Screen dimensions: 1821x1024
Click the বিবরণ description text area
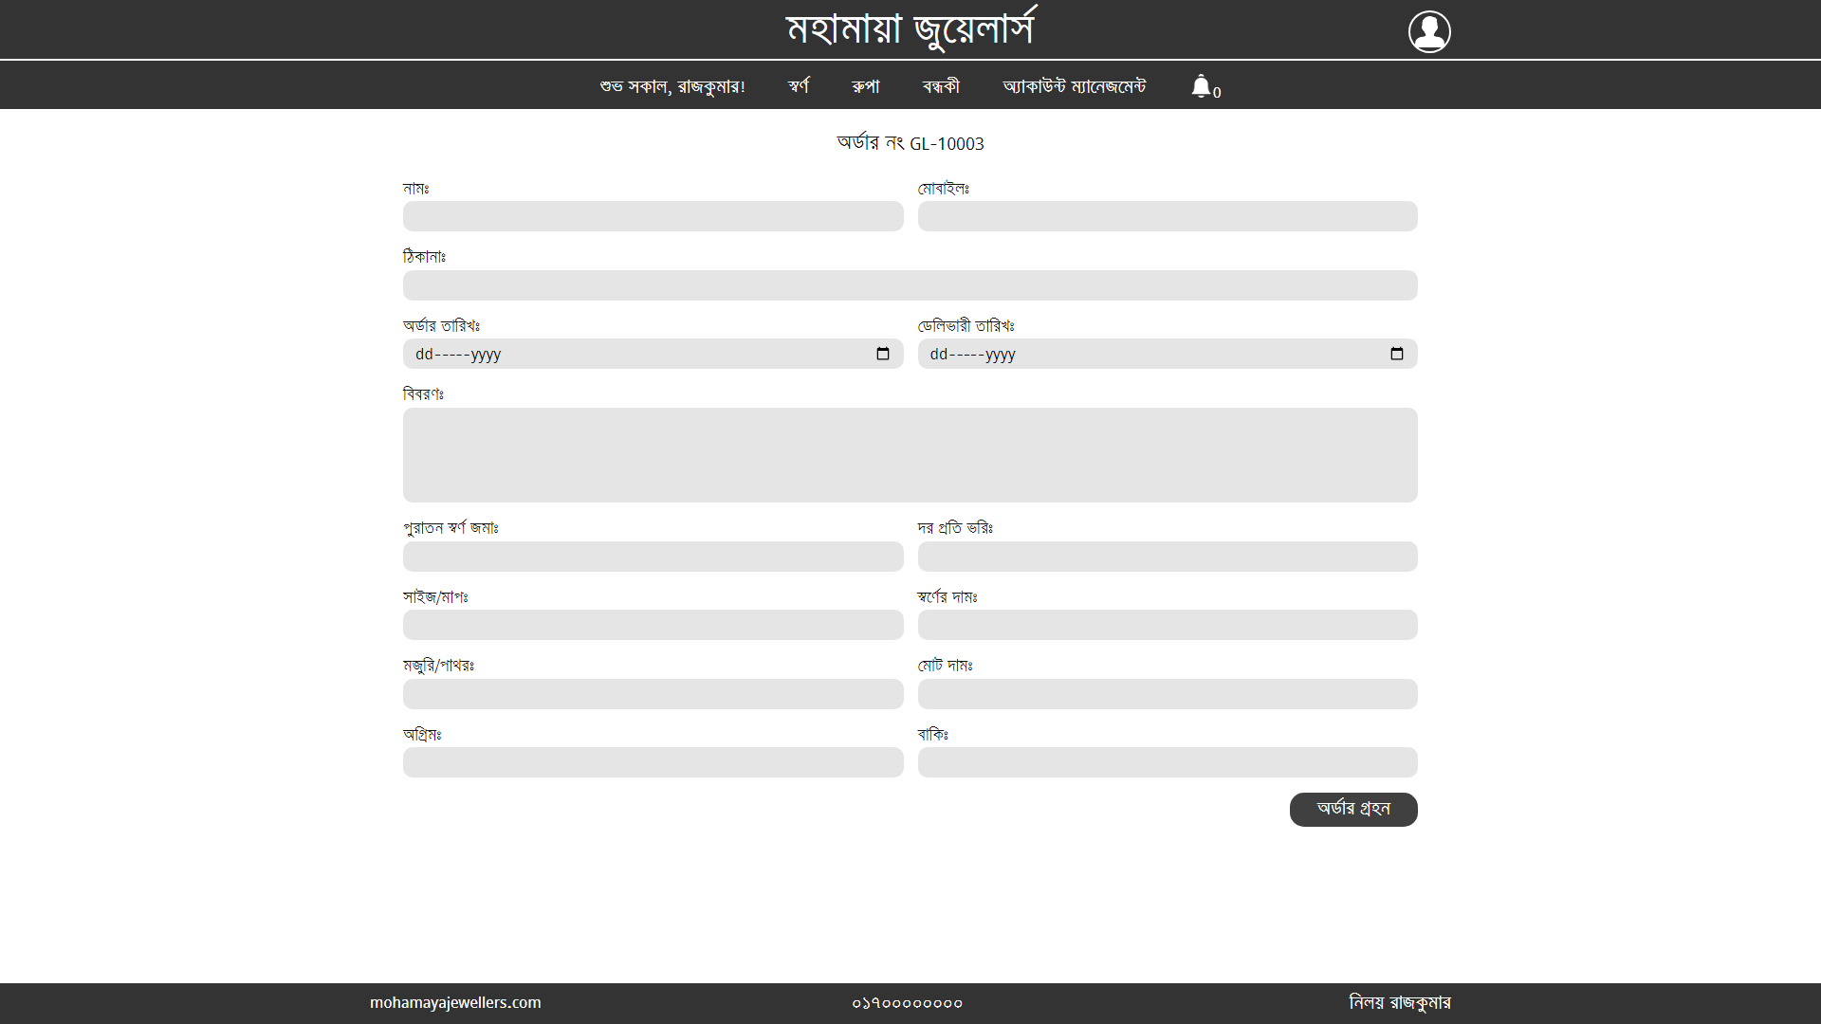click(910, 455)
